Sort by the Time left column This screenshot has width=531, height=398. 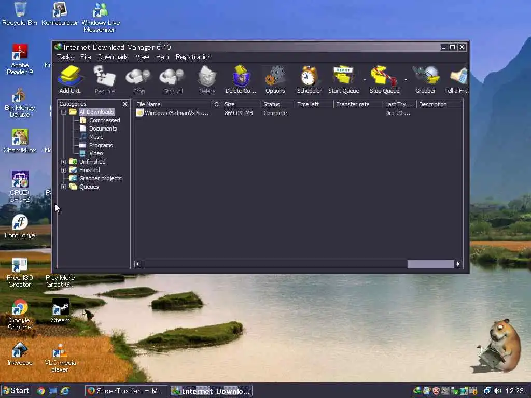click(x=314, y=104)
